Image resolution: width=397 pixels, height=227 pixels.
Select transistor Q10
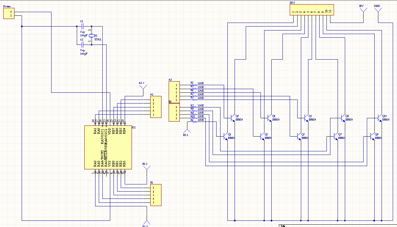380,118
